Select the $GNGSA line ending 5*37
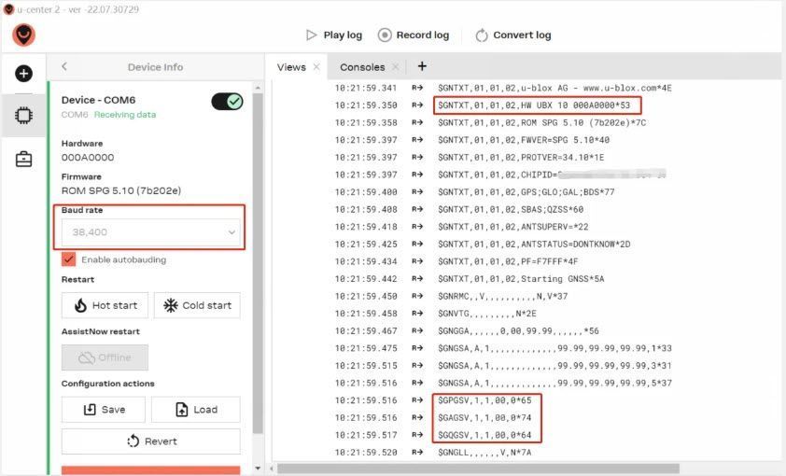The image size is (786, 476). [x=554, y=383]
